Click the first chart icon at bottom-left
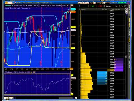The width and height of the screenshot is (134, 101). point(5,98)
